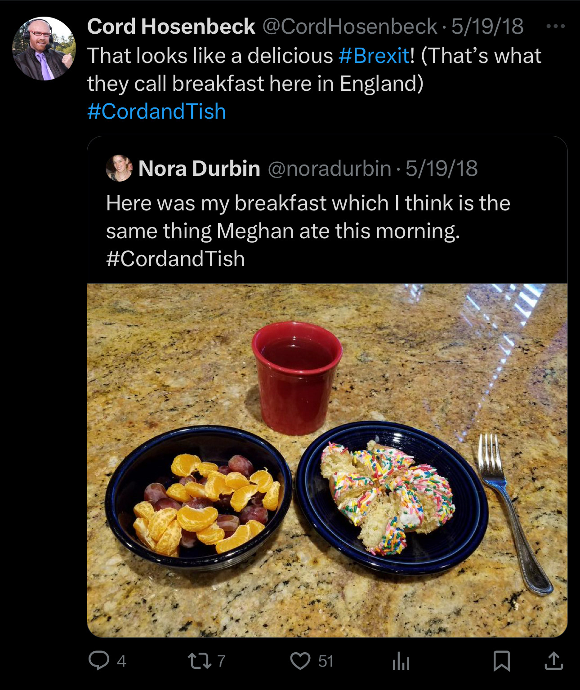Tap the 51 likes count
This screenshot has height=690, width=580.
tap(326, 661)
